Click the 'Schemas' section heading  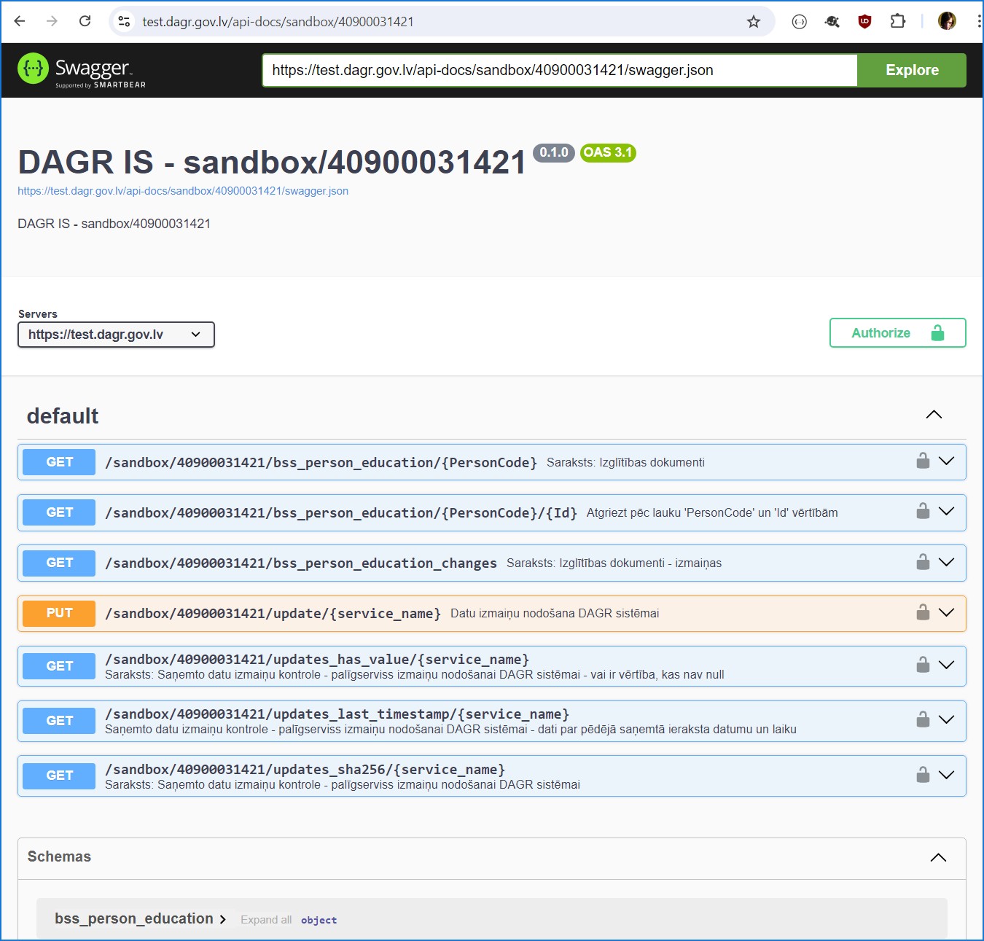coord(59,856)
